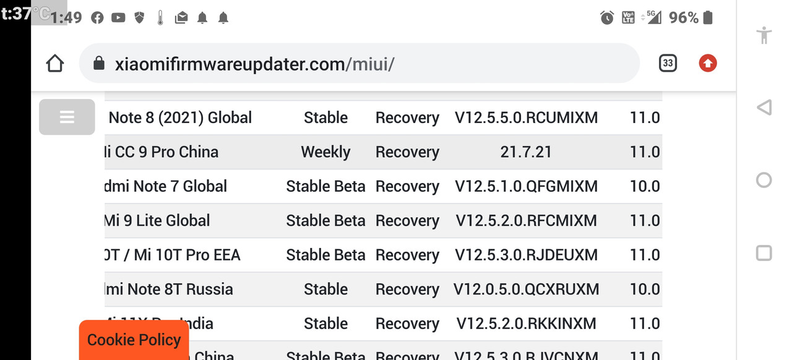The image size is (792, 360).
Task: Tap the VoLTE status icon
Action: (x=628, y=18)
